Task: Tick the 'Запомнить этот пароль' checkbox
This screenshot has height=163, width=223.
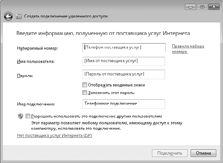Action: coord(85,92)
